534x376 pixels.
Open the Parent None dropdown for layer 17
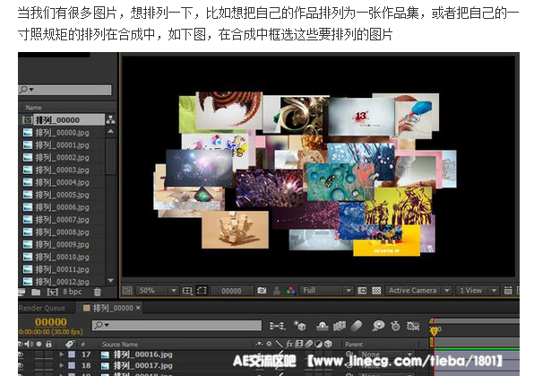coord(386,354)
